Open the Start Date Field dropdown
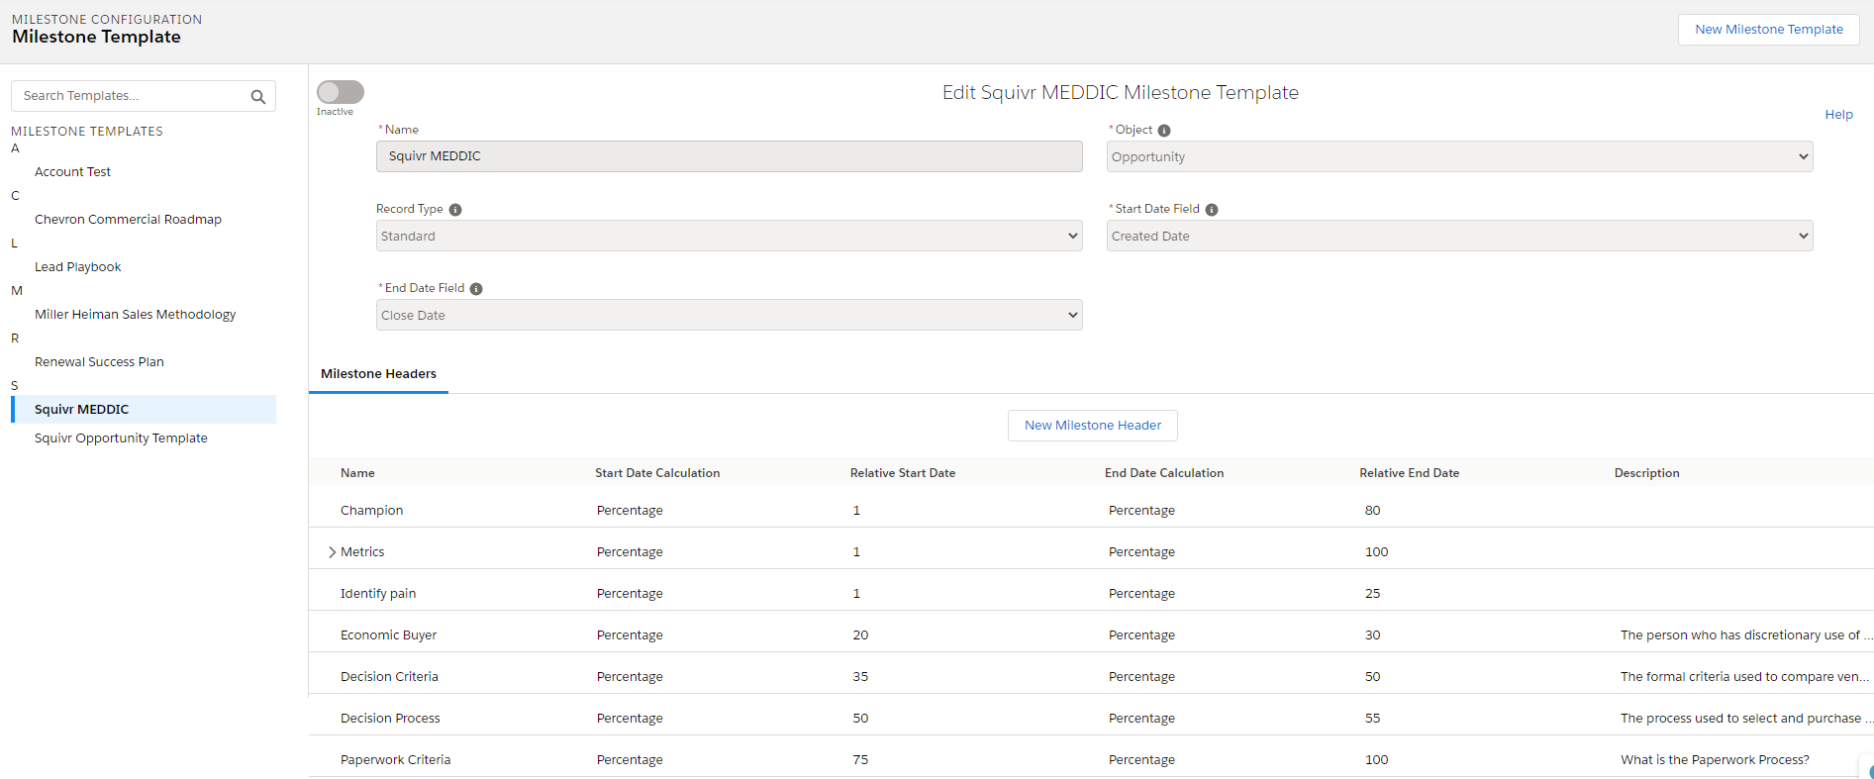1874x779 pixels. pyautogui.click(x=1459, y=236)
